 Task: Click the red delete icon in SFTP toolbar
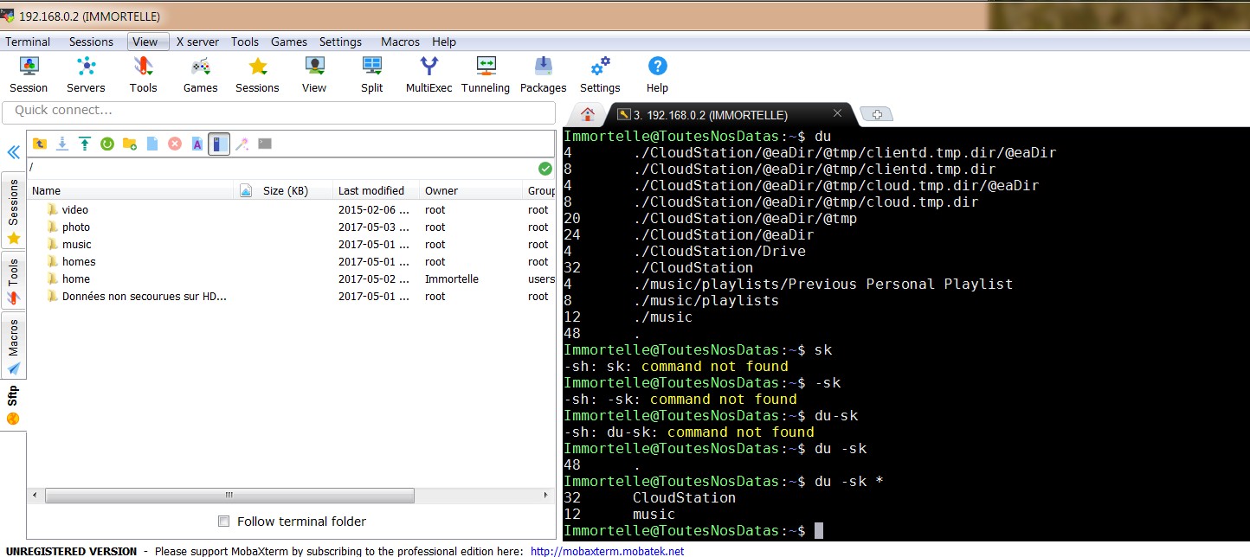tap(175, 144)
